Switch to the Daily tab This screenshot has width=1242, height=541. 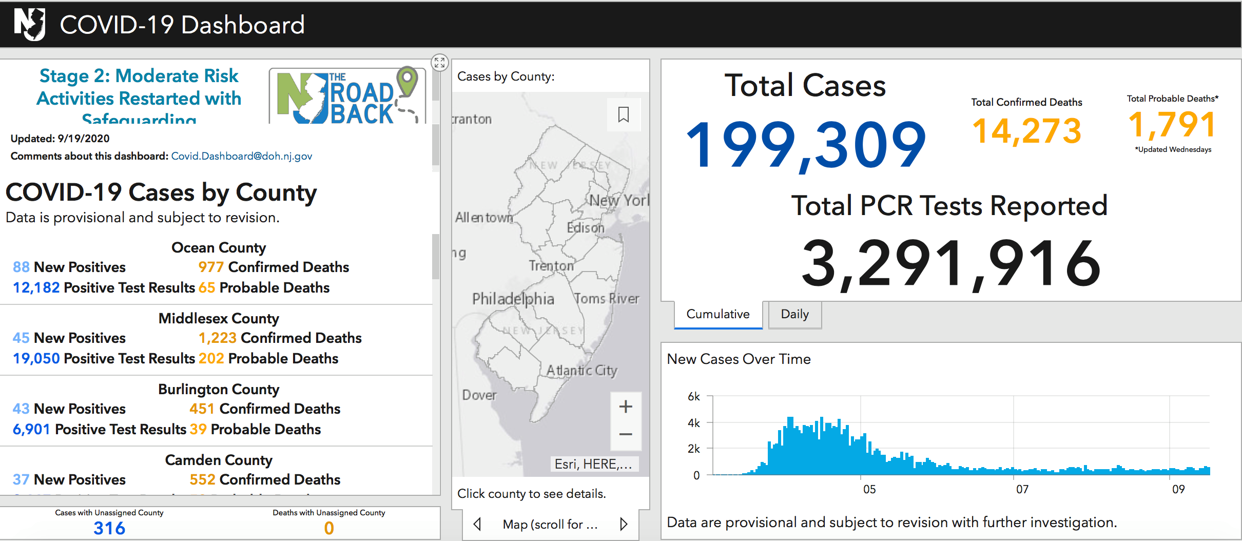point(794,314)
